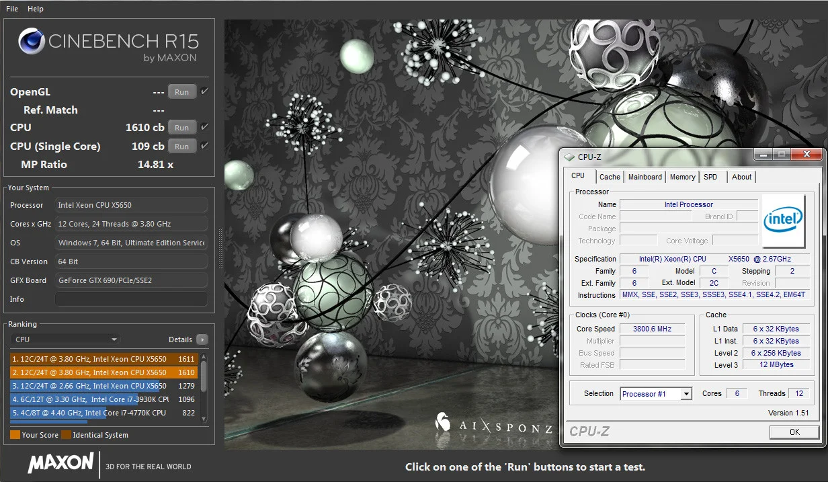Select the Intel Core i7-3930K ranking row
Image resolution: width=828 pixels, height=482 pixels.
pyautogui.click(x=103, y=399)
